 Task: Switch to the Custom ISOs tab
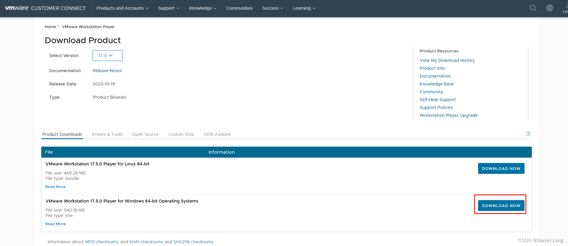pyautogui.click(x=181, y=134)
